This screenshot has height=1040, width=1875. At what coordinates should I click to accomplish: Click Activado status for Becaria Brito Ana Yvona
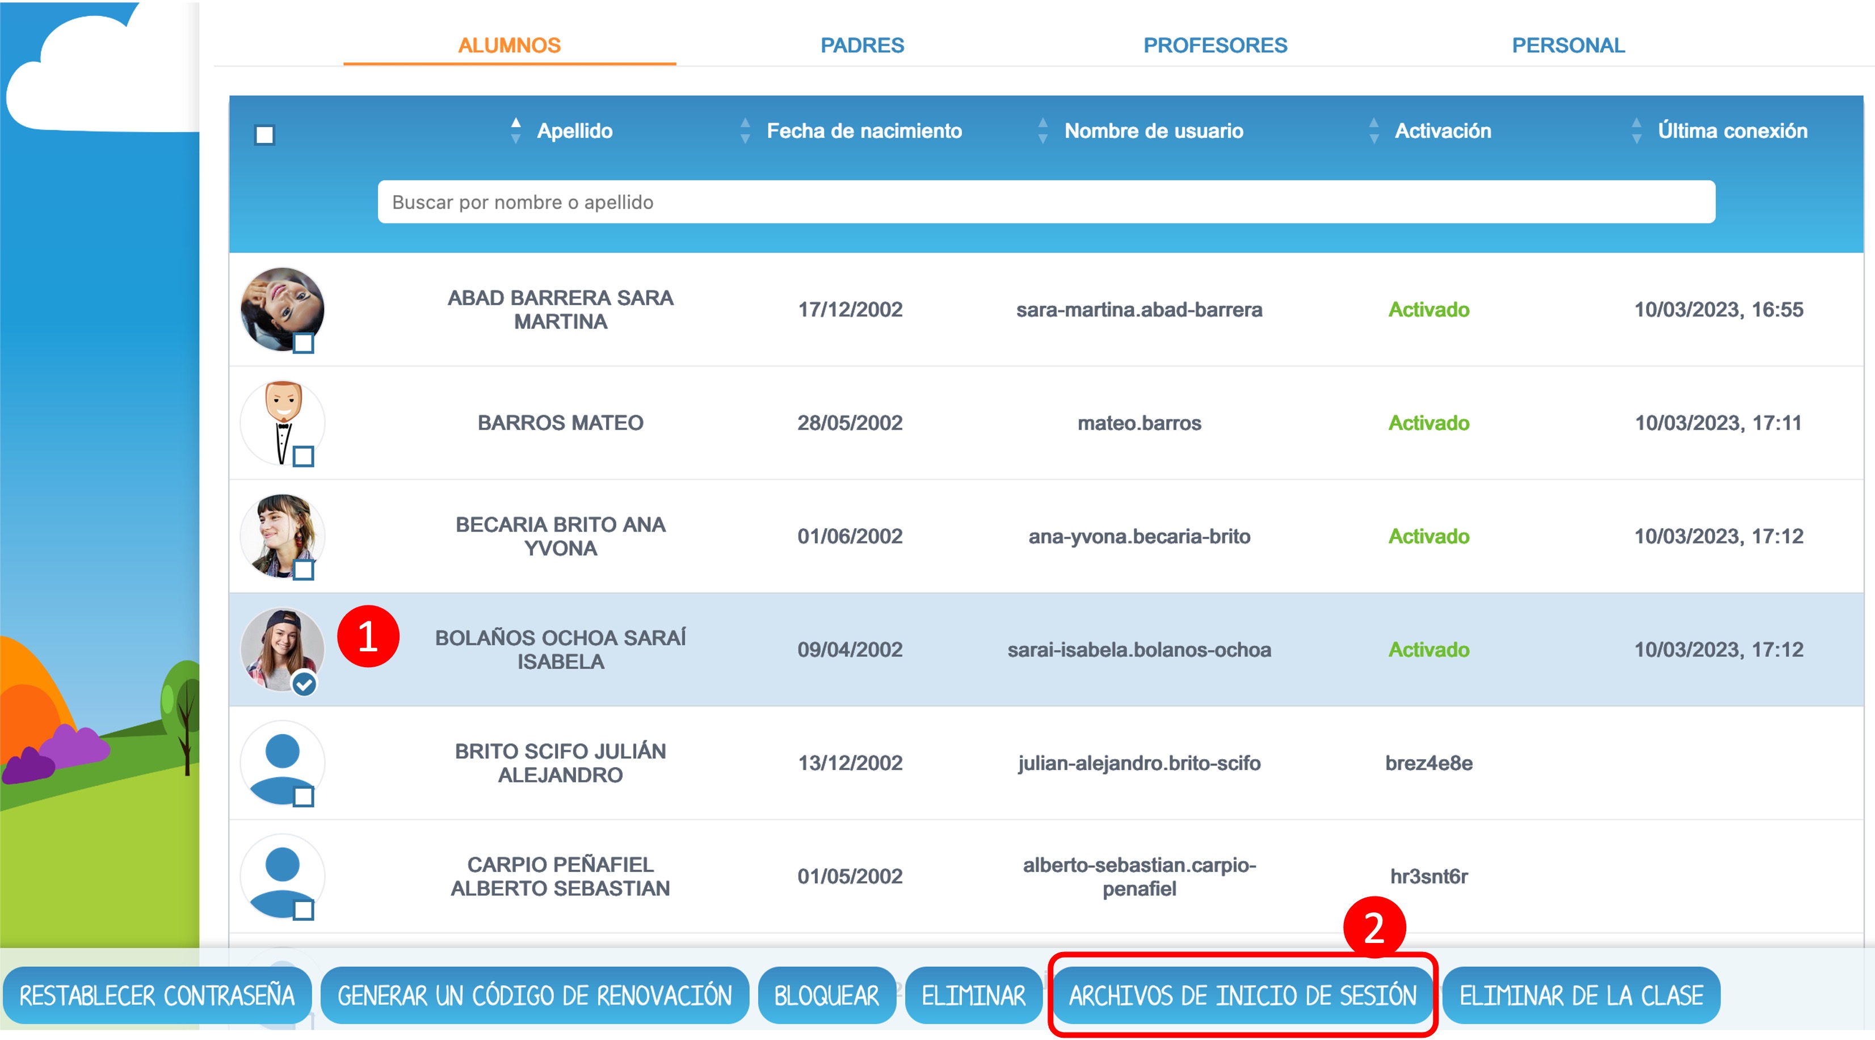1429,536
